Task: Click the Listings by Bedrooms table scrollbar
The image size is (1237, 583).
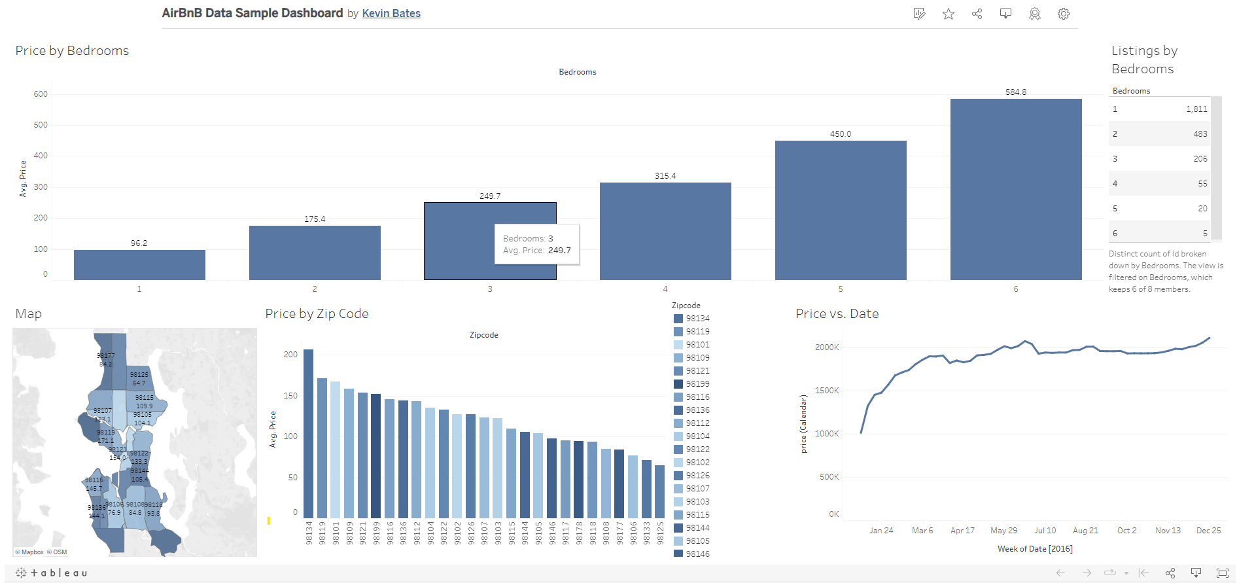Action: pyautogui.click(x=1216, y=169)
